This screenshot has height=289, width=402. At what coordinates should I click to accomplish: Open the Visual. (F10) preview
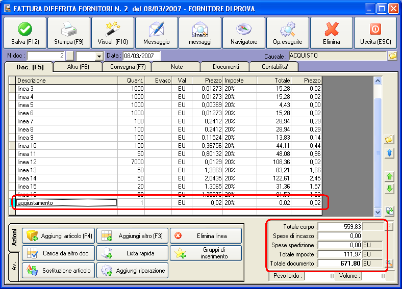tap(113, 33)
